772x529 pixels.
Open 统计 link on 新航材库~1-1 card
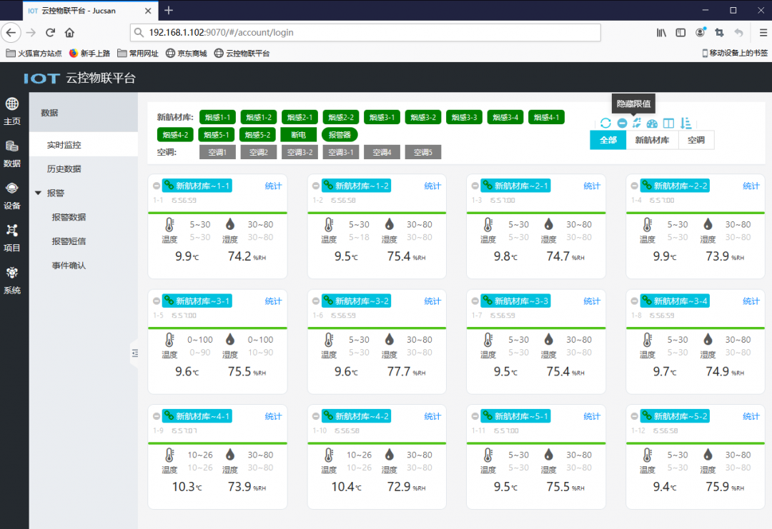273,186
